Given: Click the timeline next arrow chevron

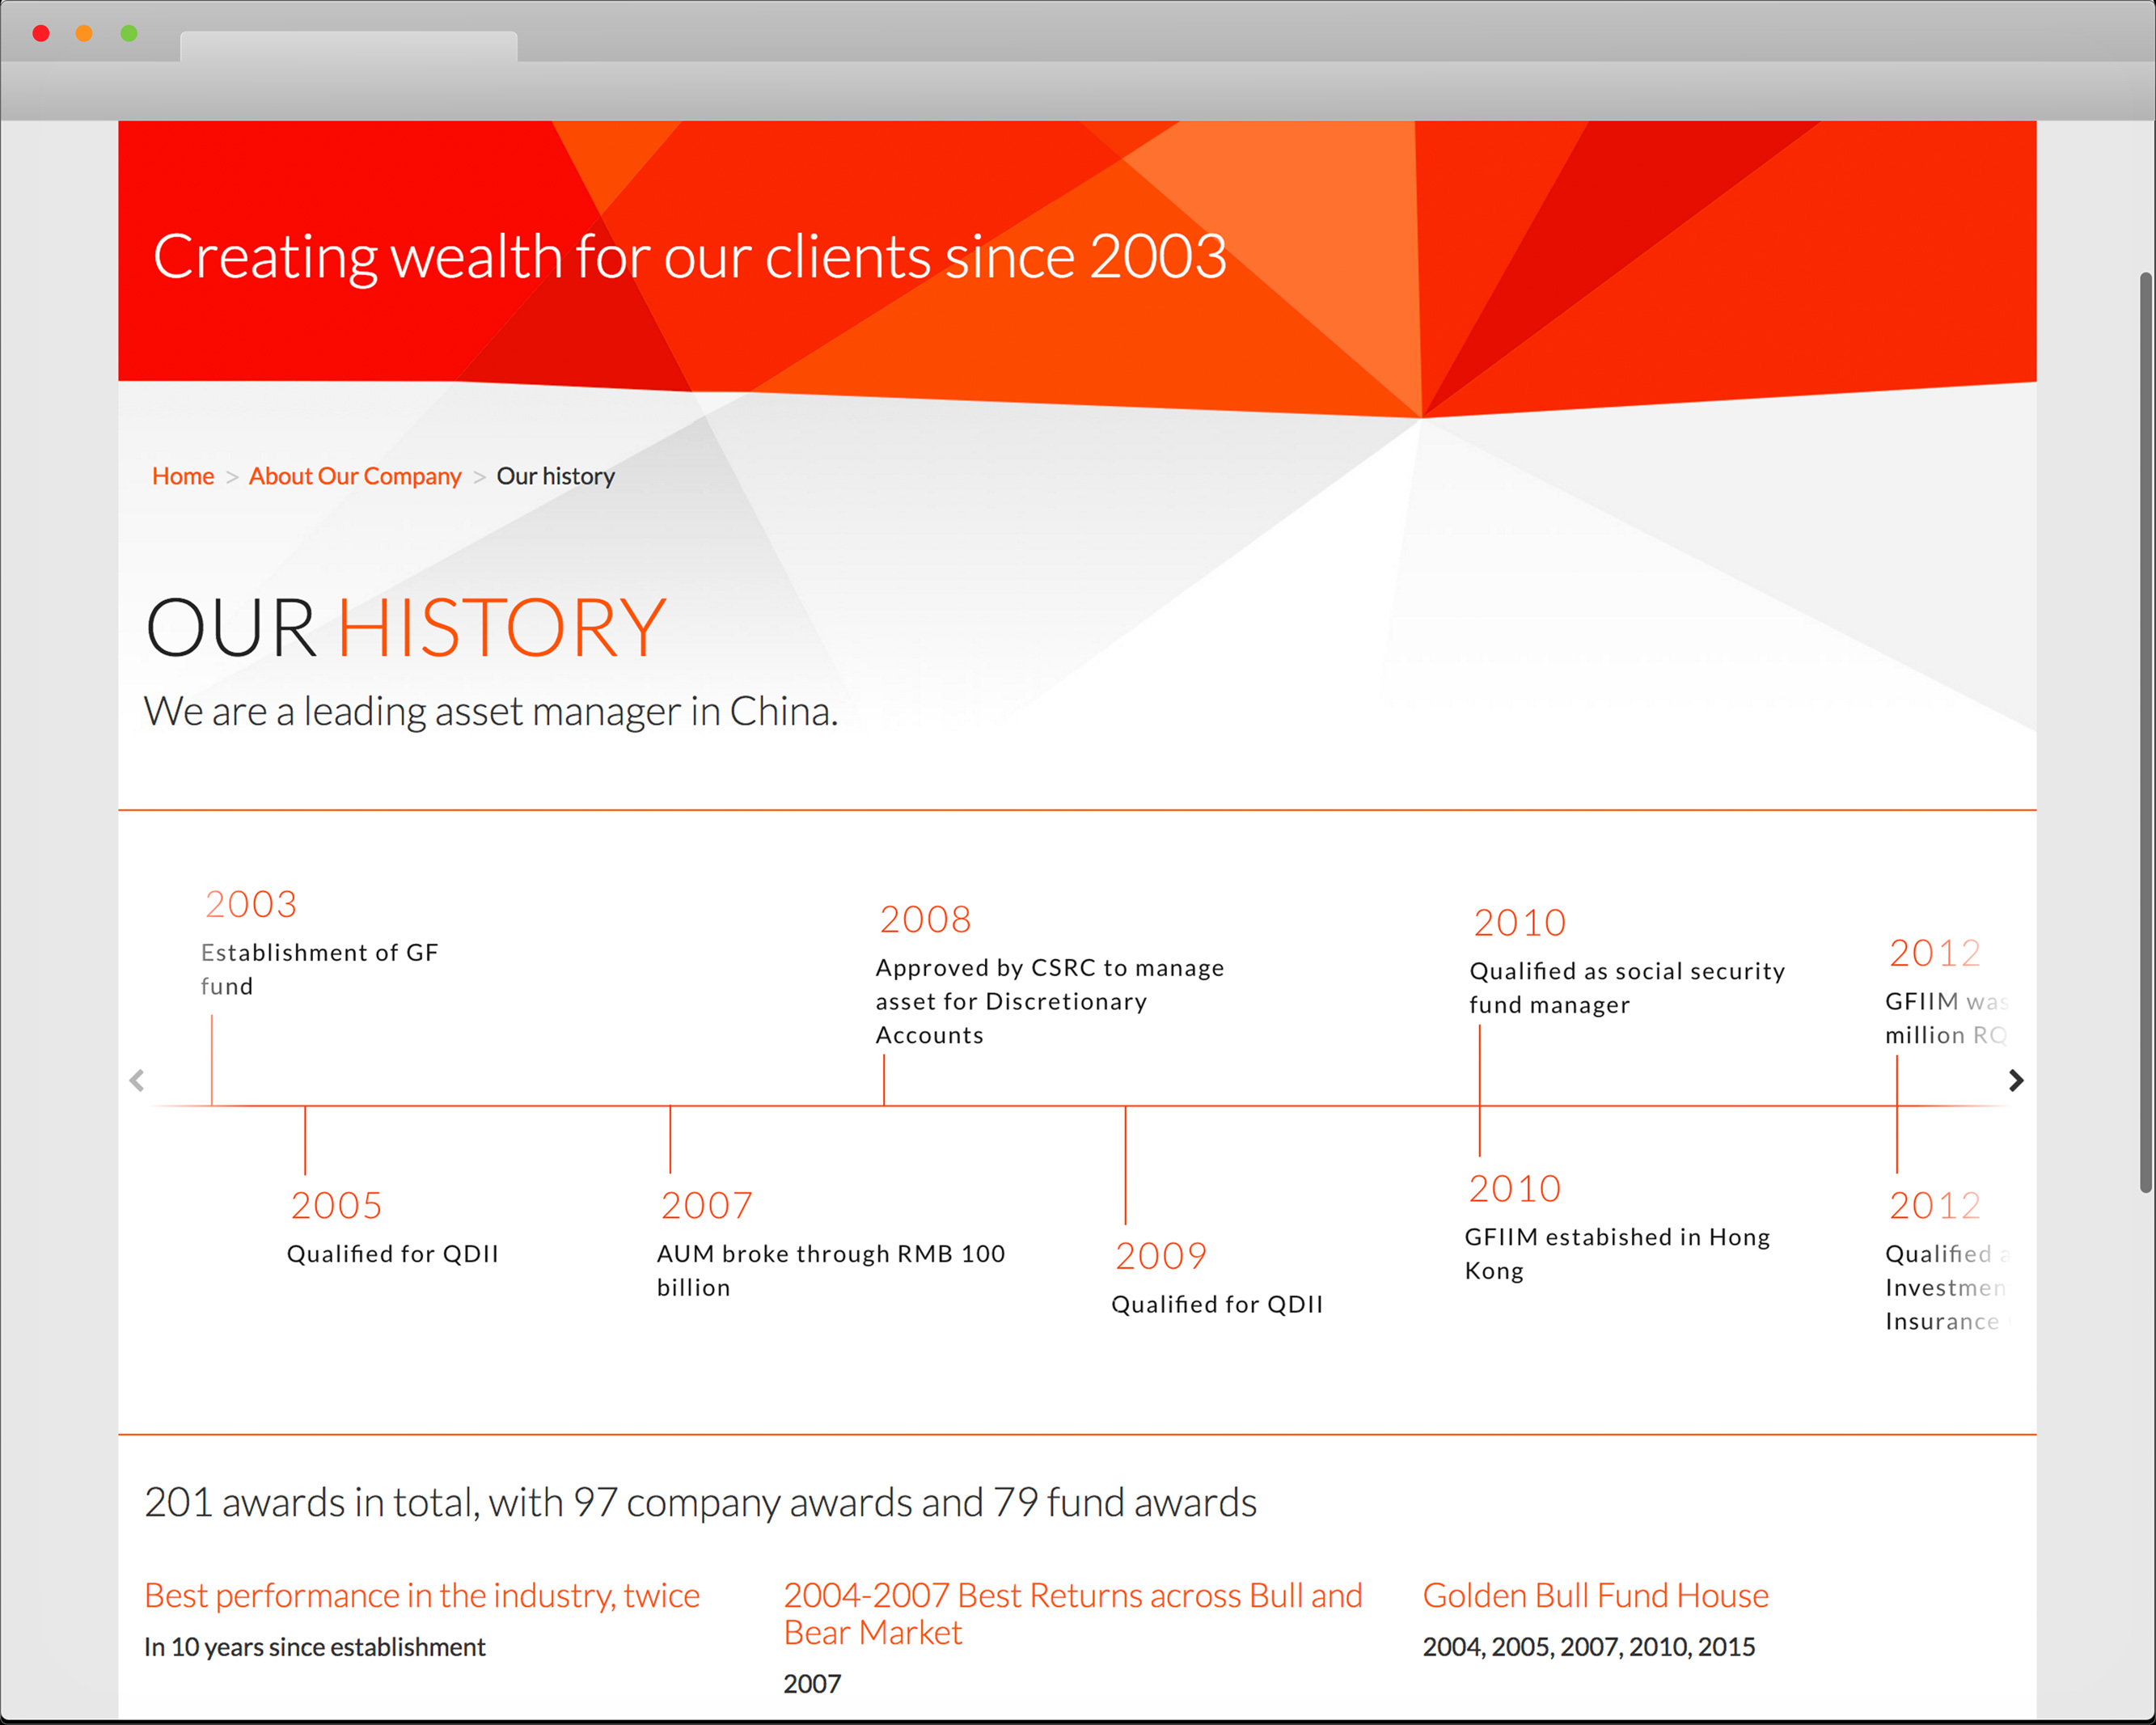Looking at the screenshot, I should click(2015, 1080).
